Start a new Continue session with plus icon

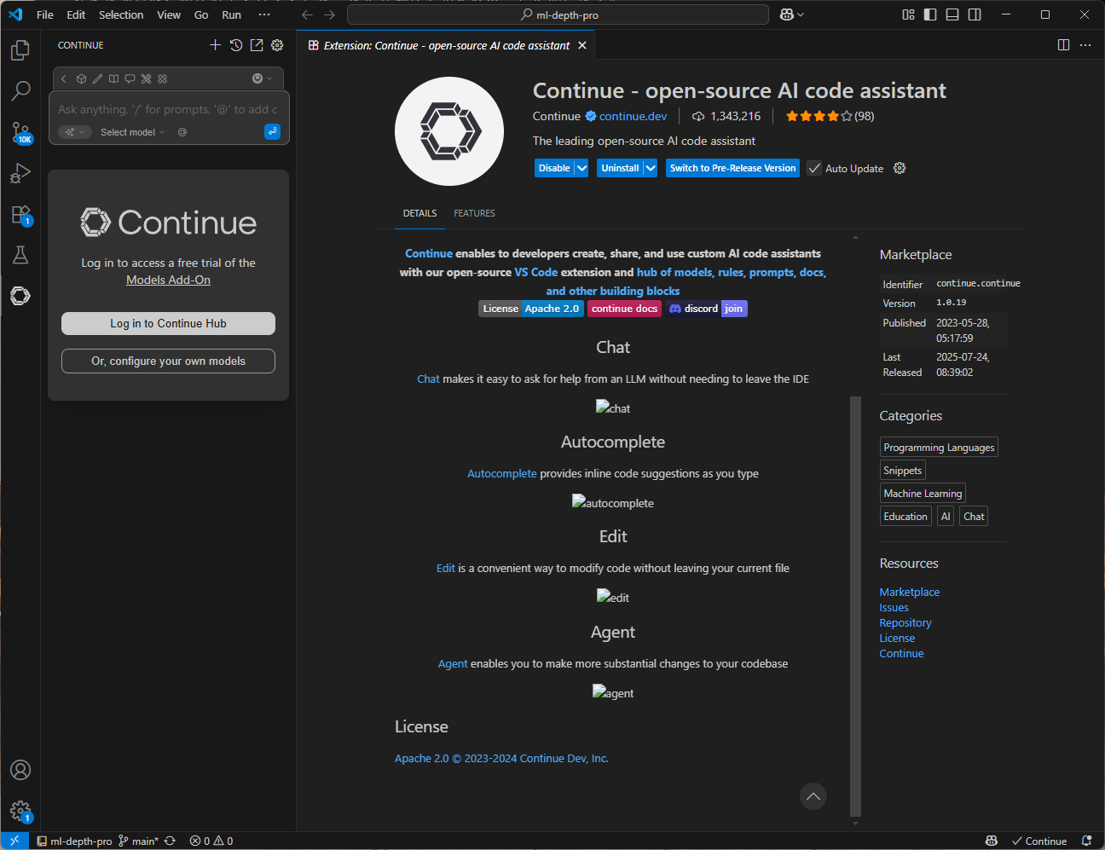coord(215,45)
